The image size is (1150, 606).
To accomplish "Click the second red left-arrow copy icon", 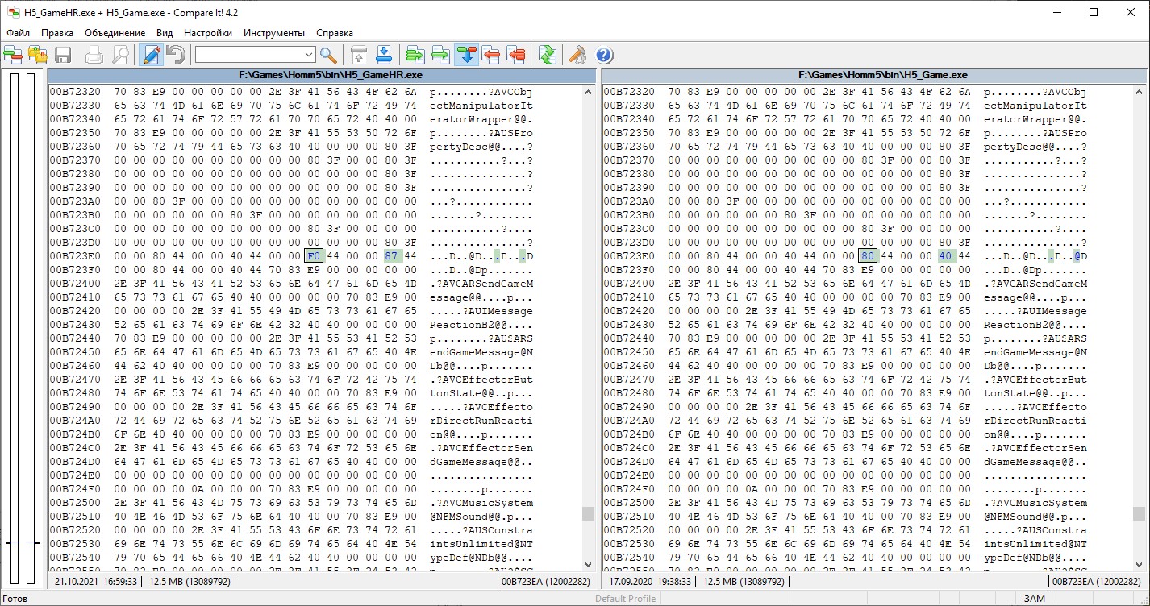I will [517, 55].
